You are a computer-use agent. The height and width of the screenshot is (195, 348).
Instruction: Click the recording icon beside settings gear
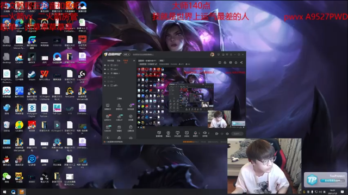pos(216,134)
